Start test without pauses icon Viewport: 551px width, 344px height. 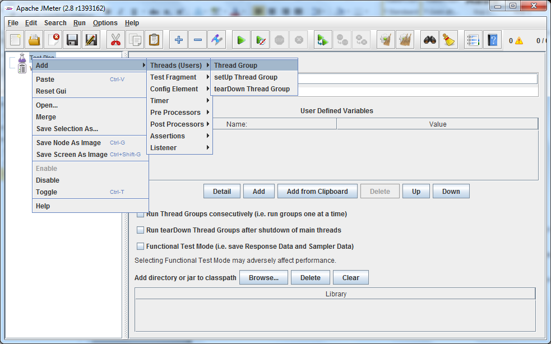(261, 40)
